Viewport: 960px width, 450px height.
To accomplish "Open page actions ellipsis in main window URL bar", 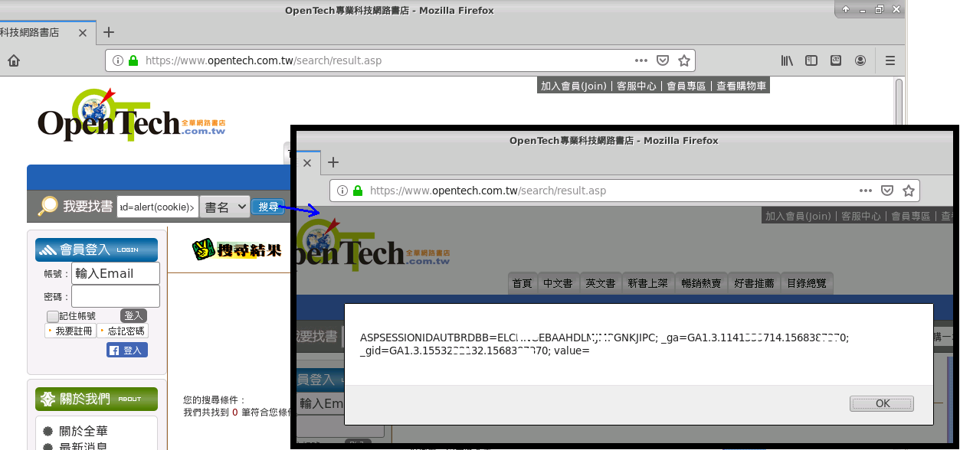I will [641, 60].
